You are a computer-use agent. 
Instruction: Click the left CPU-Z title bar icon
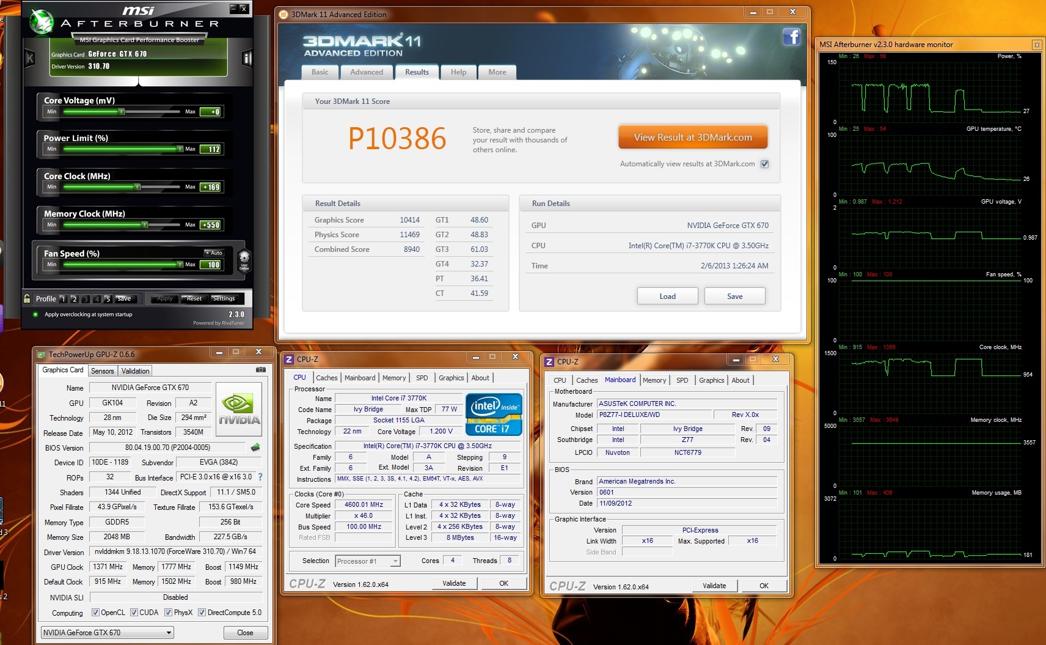click(x=289, y=359)
